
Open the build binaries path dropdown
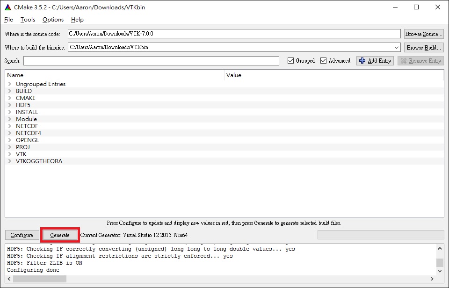397,47
